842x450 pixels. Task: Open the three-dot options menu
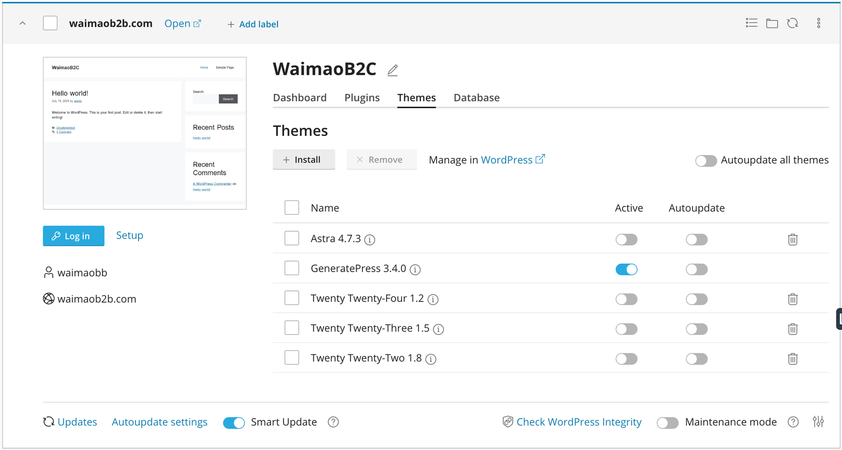[x=818, y=22]
